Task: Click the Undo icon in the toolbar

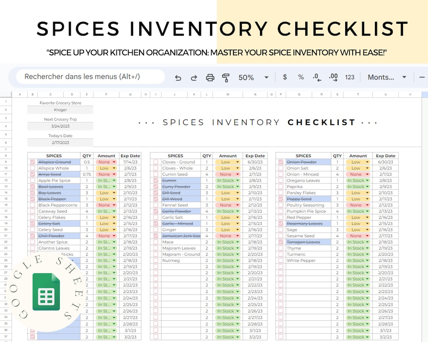Action: [178, 78]
